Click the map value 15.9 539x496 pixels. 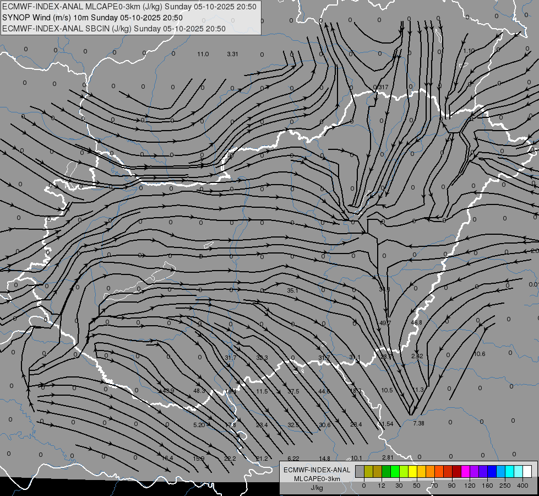[199, 459]
